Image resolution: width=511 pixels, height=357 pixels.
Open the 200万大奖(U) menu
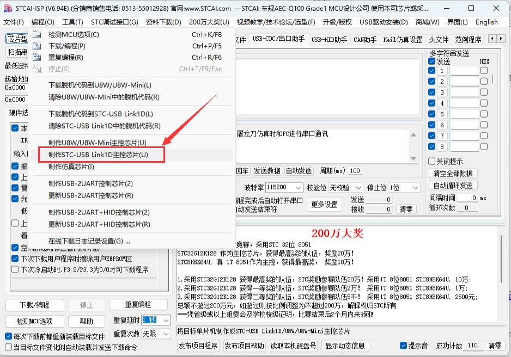209,22
